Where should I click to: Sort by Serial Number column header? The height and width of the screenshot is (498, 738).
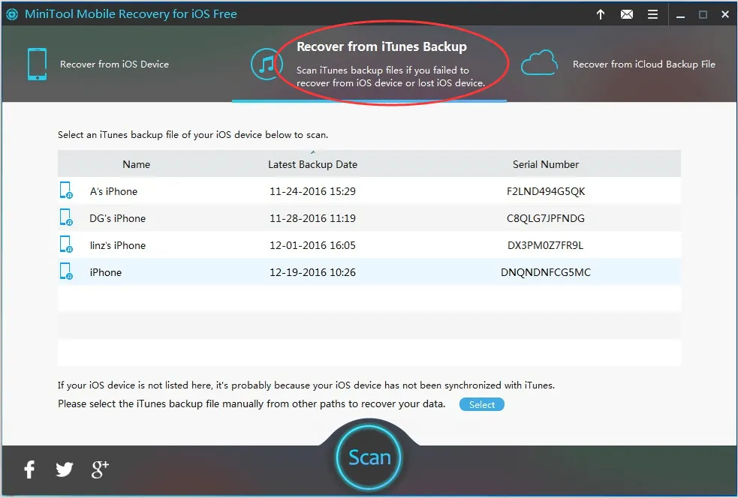pos(546,164)
